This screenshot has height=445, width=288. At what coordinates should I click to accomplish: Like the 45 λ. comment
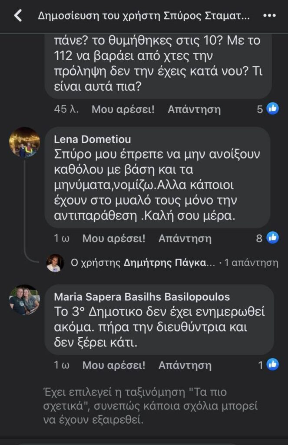[x=123, y=109]
